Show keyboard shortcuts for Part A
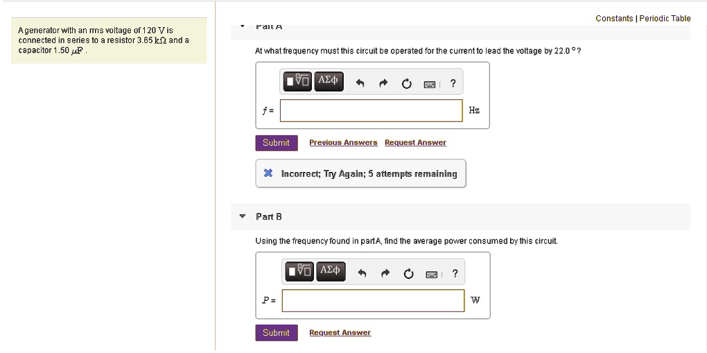This screenshot has height=353, width=707. tap(430, 84)
